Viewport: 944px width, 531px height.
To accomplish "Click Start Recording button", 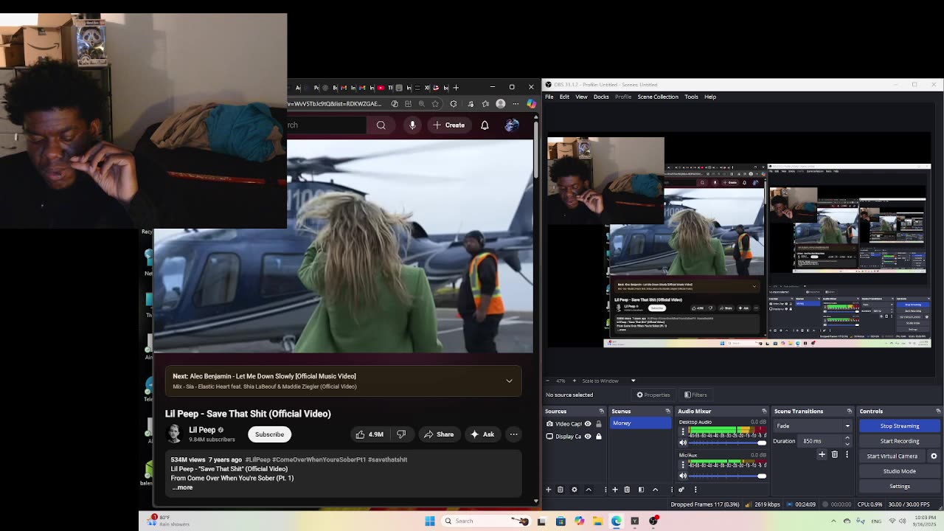I will [899, 441].
